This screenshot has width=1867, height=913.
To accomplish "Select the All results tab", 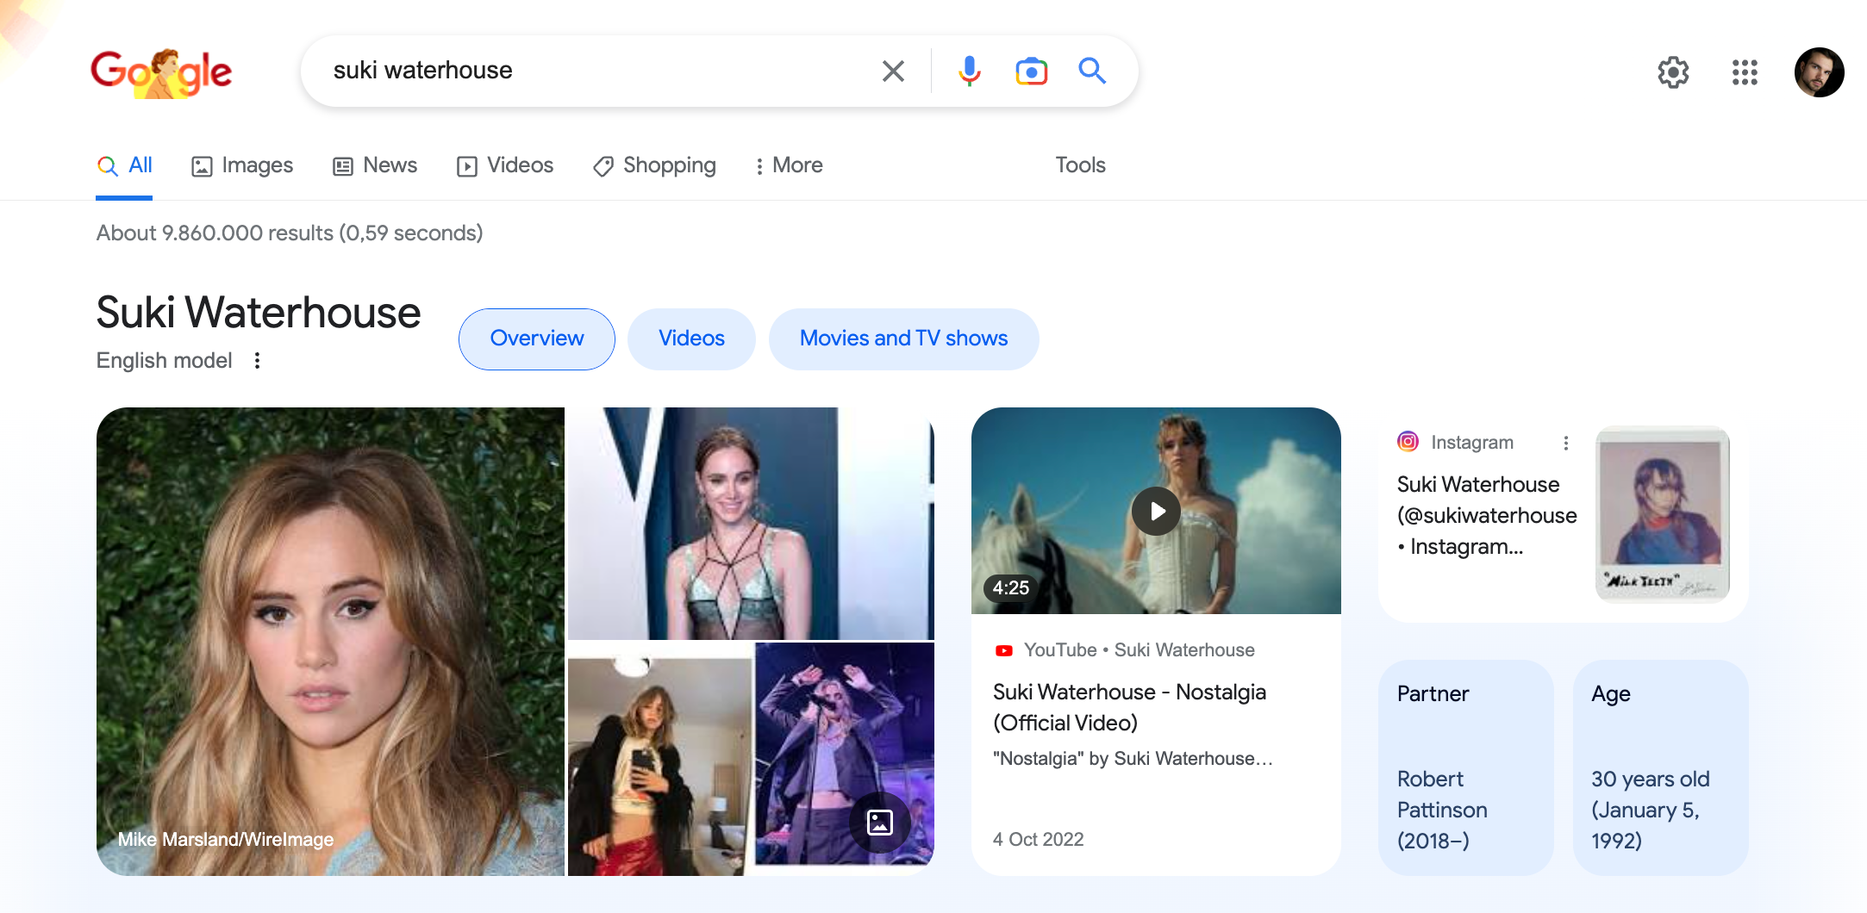I will click(x=124, y=165).
